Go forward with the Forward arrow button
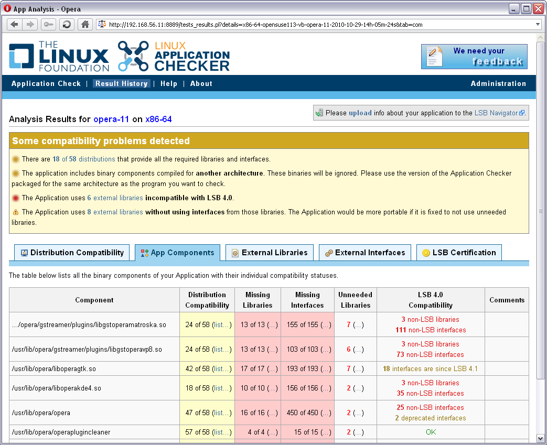The image size is (547, 445). tap(30, 25)
